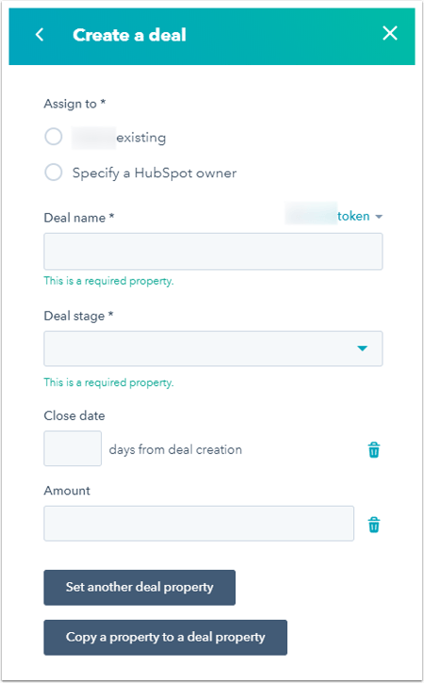Click the Create a deal header title
Screen dimensions: 424x683
coord(129,35)
